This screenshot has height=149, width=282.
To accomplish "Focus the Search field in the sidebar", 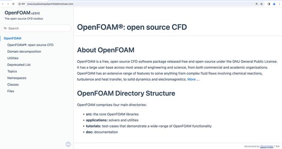I will (36, 28).
